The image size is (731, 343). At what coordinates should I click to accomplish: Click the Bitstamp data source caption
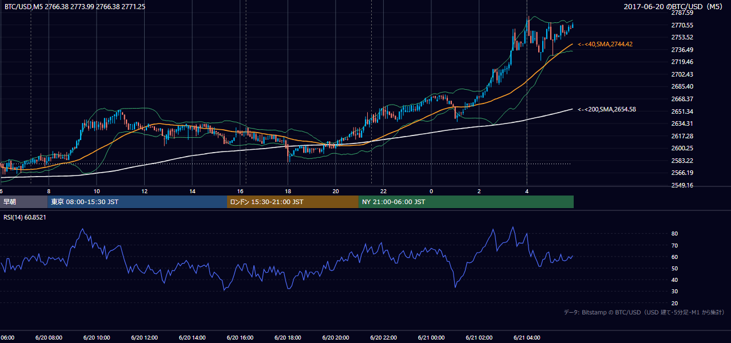tap(644, 312)
